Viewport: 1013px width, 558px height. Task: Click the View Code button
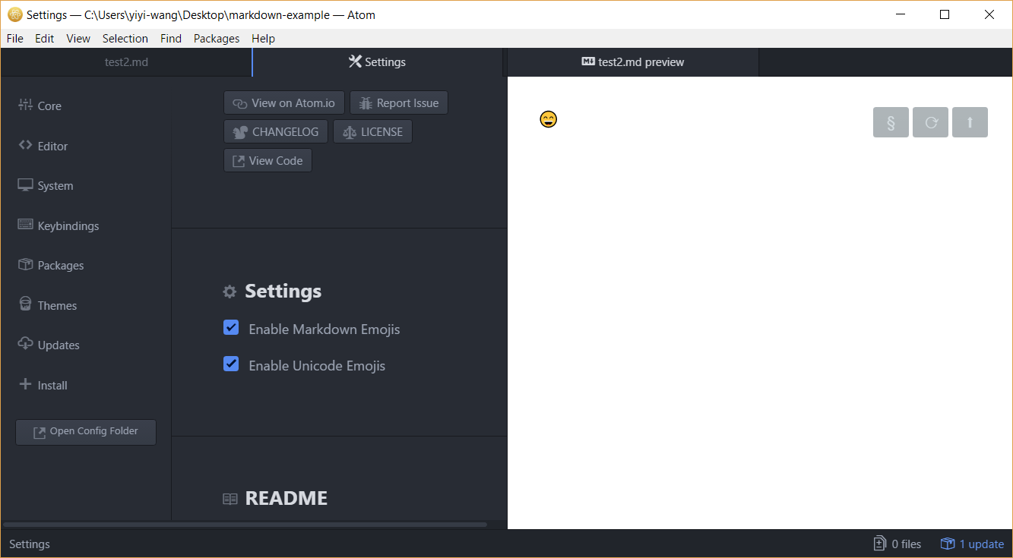click(267, 160)
